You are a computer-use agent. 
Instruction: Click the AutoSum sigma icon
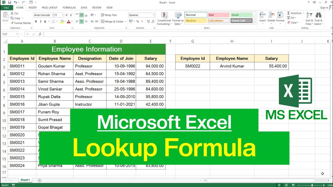(289, 13)
